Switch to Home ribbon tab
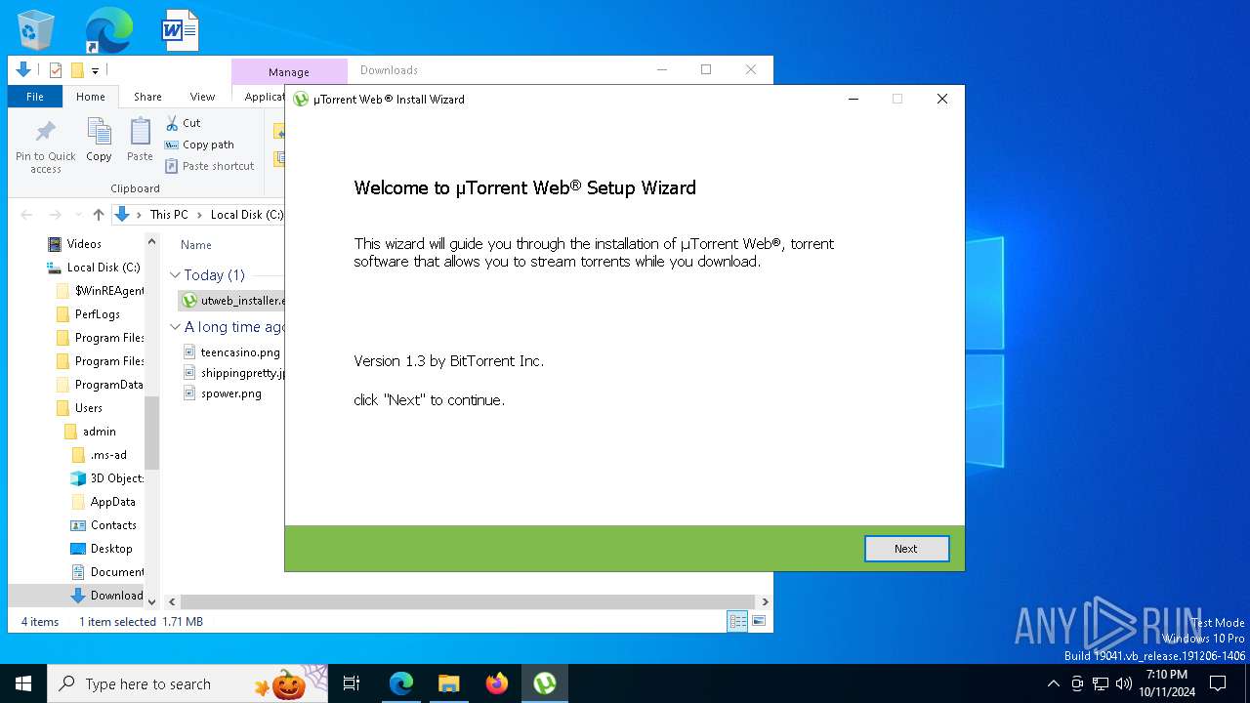This screenshot has height=703, width=1250. 91,97
